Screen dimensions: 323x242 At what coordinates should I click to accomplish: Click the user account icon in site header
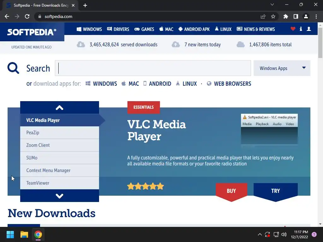coord(309,29)
